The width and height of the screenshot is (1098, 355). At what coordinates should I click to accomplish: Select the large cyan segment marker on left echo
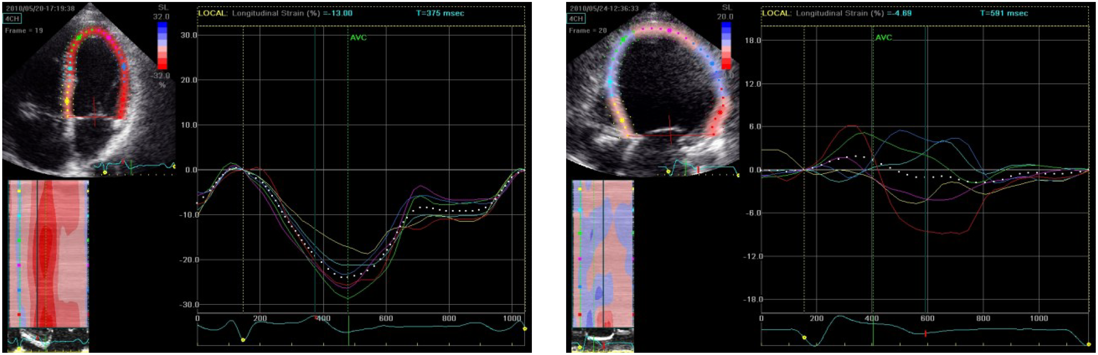click(x=70, y=68)
